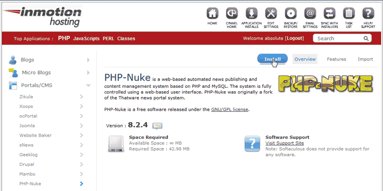
Task: Open Backup/Restore icon
Action: click(x=291, y=13)
